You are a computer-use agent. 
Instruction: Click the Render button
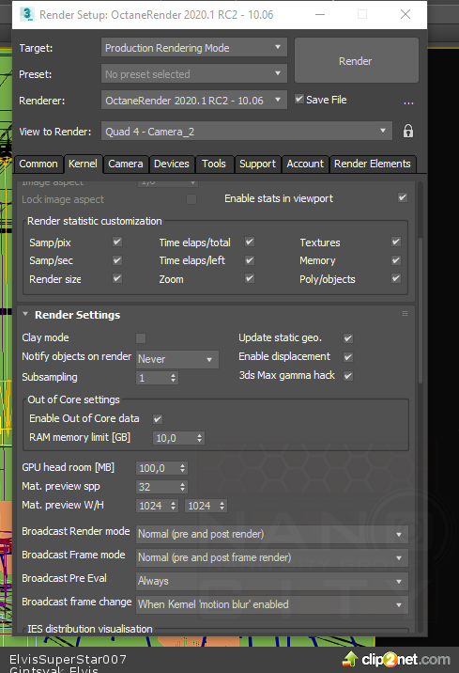point(356,60)
